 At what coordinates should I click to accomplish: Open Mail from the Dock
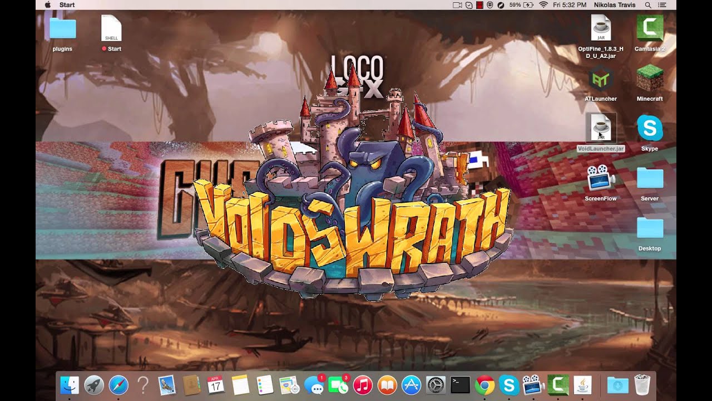[167, 385]
